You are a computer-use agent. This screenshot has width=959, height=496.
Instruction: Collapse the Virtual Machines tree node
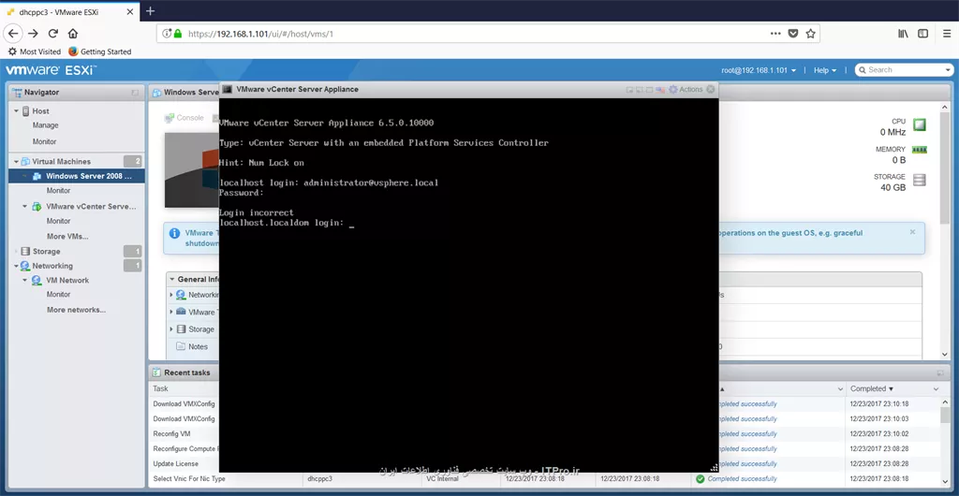(x=17, y=161)
